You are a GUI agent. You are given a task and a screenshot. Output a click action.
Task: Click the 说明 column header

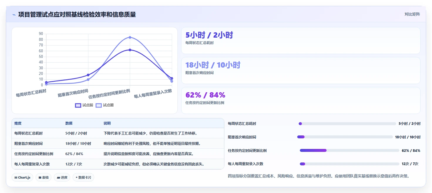pyautogui.click(x=107, y=123)
